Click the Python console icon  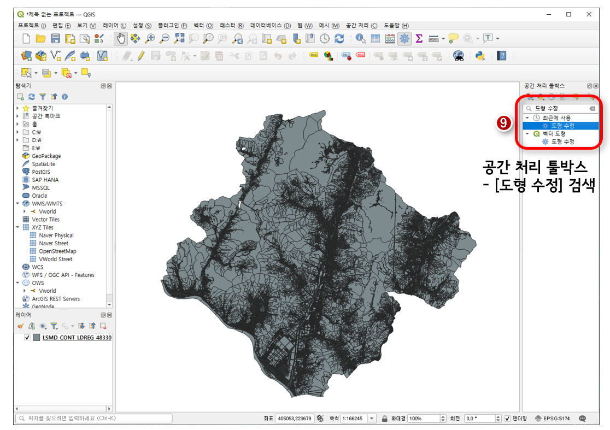[x=480, y=56]
